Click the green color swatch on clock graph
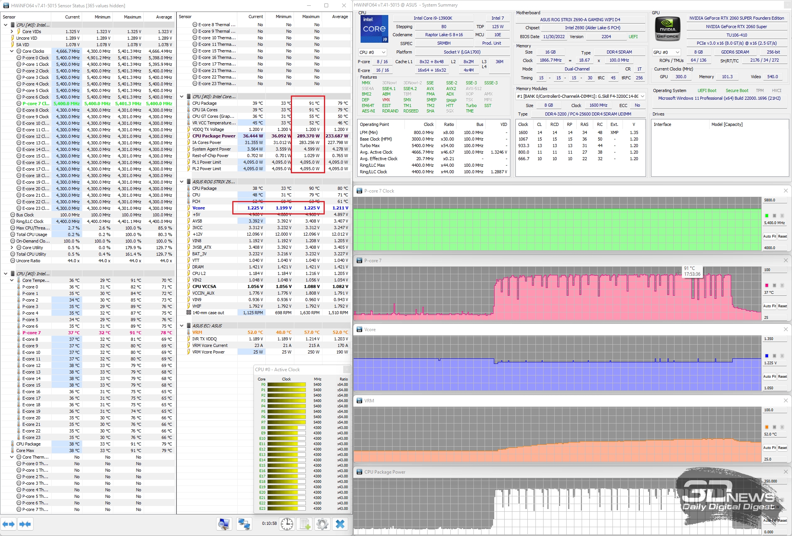Screen dimensions: 792x536 pos(767,216)
